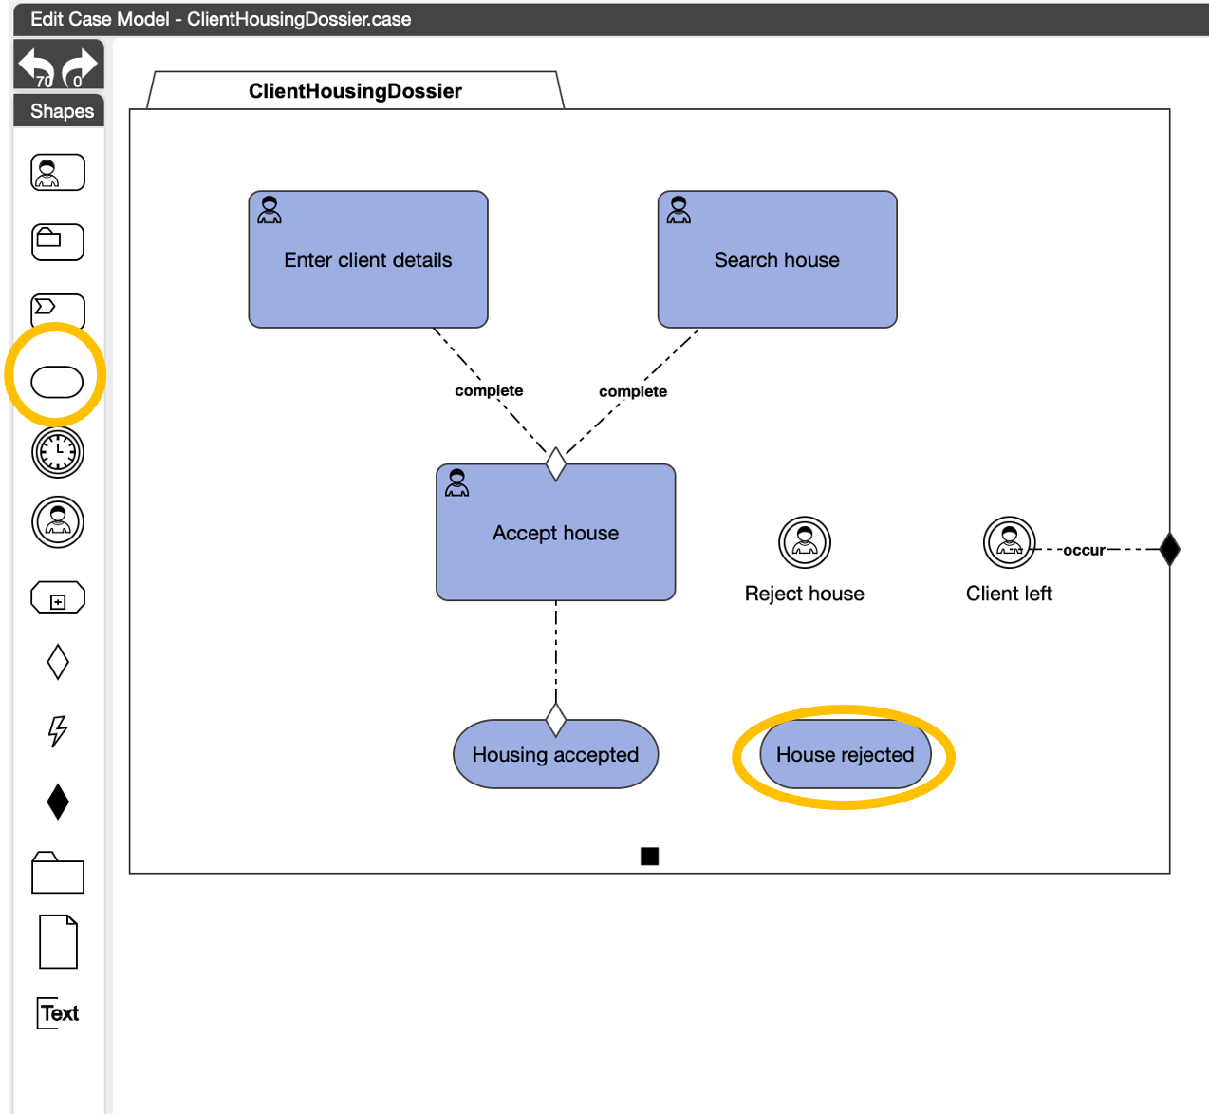Screen dimensions: 1209x1114
Task: Select the Human Task shape
Action: 58,173
